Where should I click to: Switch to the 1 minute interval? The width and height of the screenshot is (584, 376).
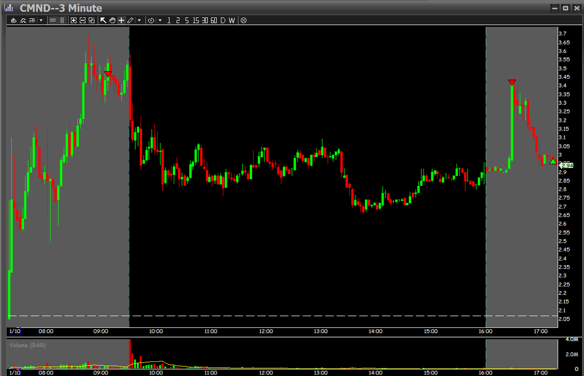[x=169, y=20]
